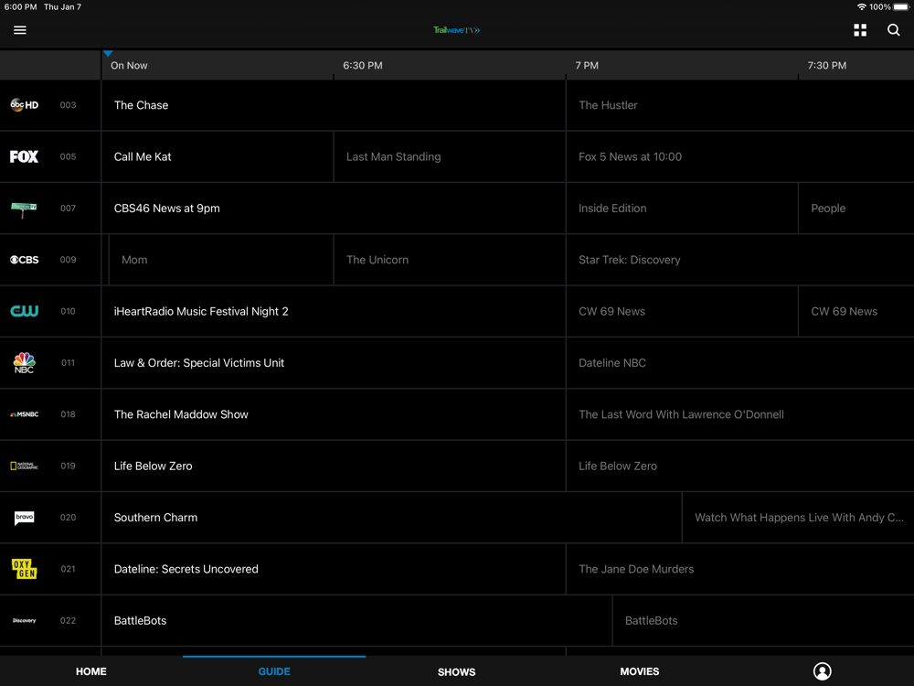Image resolution: width=914 pixels, height=686 pixels.
Task: Select the People program
Action: [x=856, y=209]
